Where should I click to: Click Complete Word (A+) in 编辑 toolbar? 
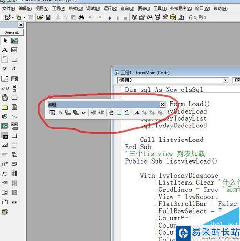click(84, 113)
